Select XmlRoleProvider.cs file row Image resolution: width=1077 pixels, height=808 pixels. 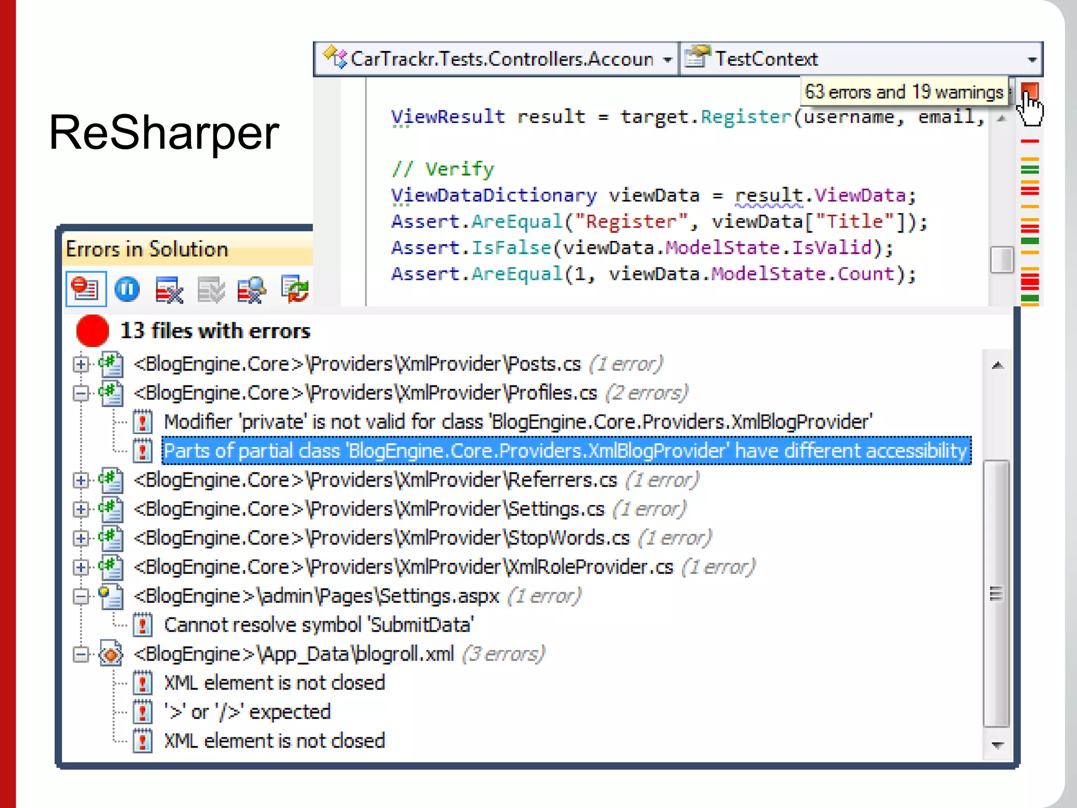[444, 567]
